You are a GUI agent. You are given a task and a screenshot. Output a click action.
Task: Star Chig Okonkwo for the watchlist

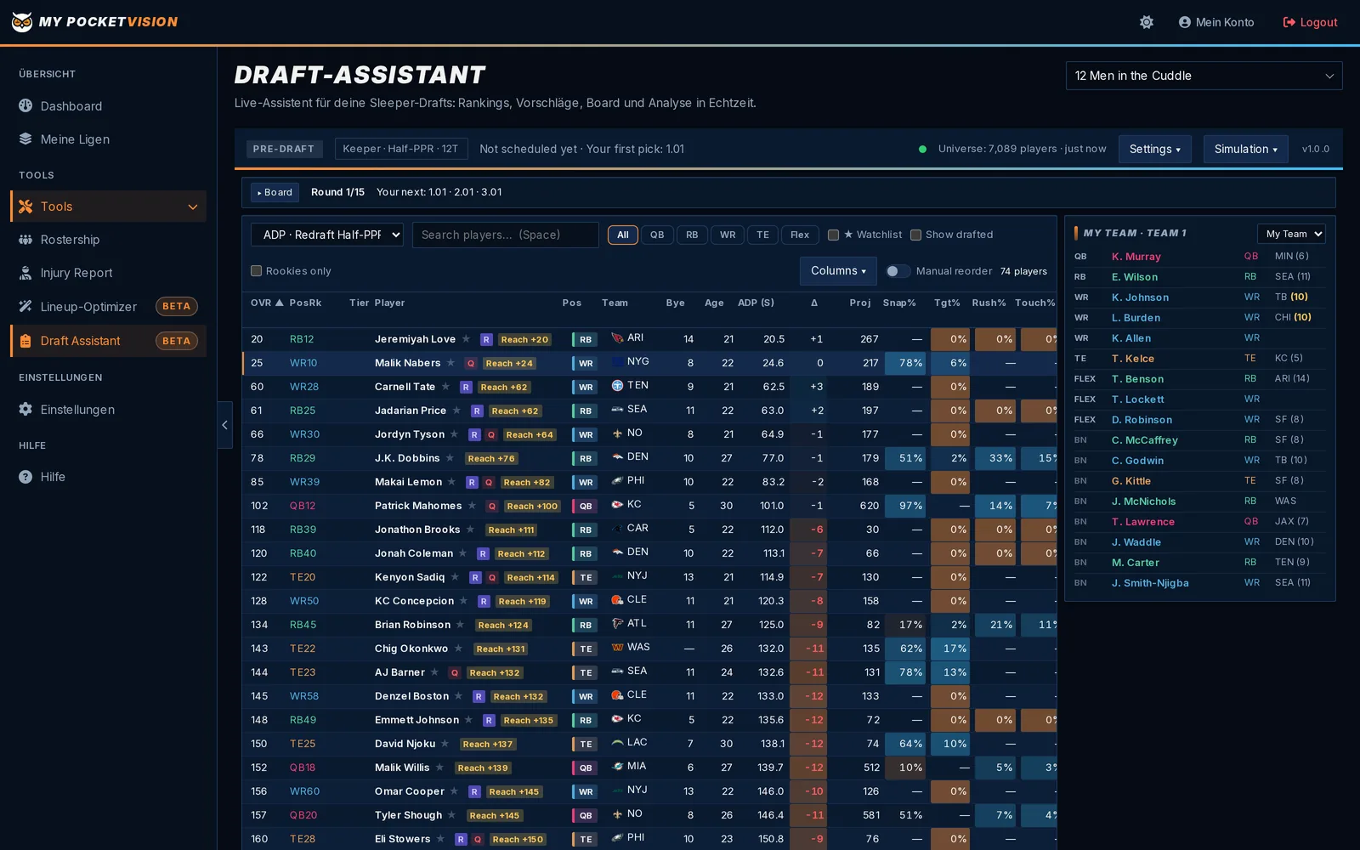458,649
